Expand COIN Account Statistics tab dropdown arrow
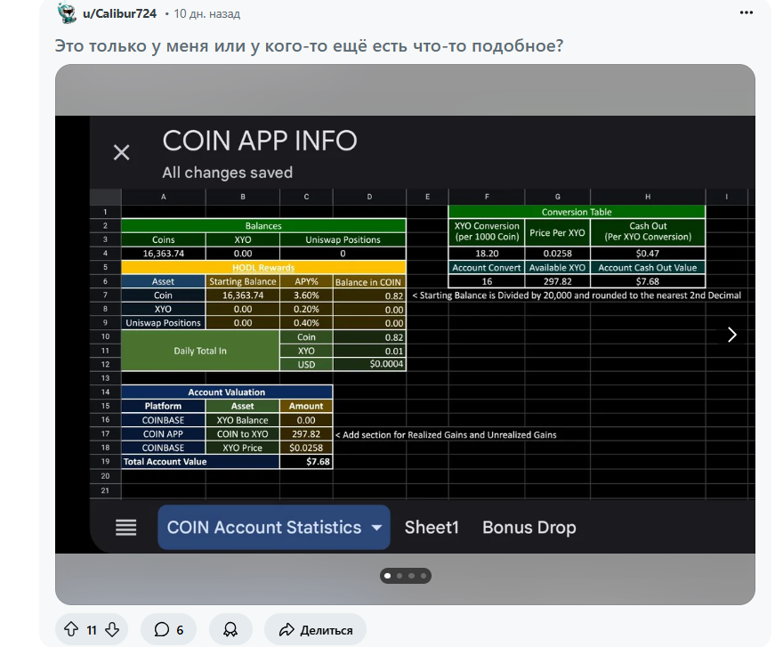The width and height of the screenshot is (783, 647). pos(377,528)
